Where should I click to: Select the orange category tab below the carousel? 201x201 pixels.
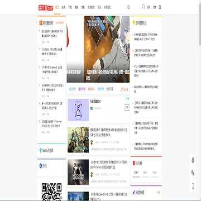click(91, 89)
